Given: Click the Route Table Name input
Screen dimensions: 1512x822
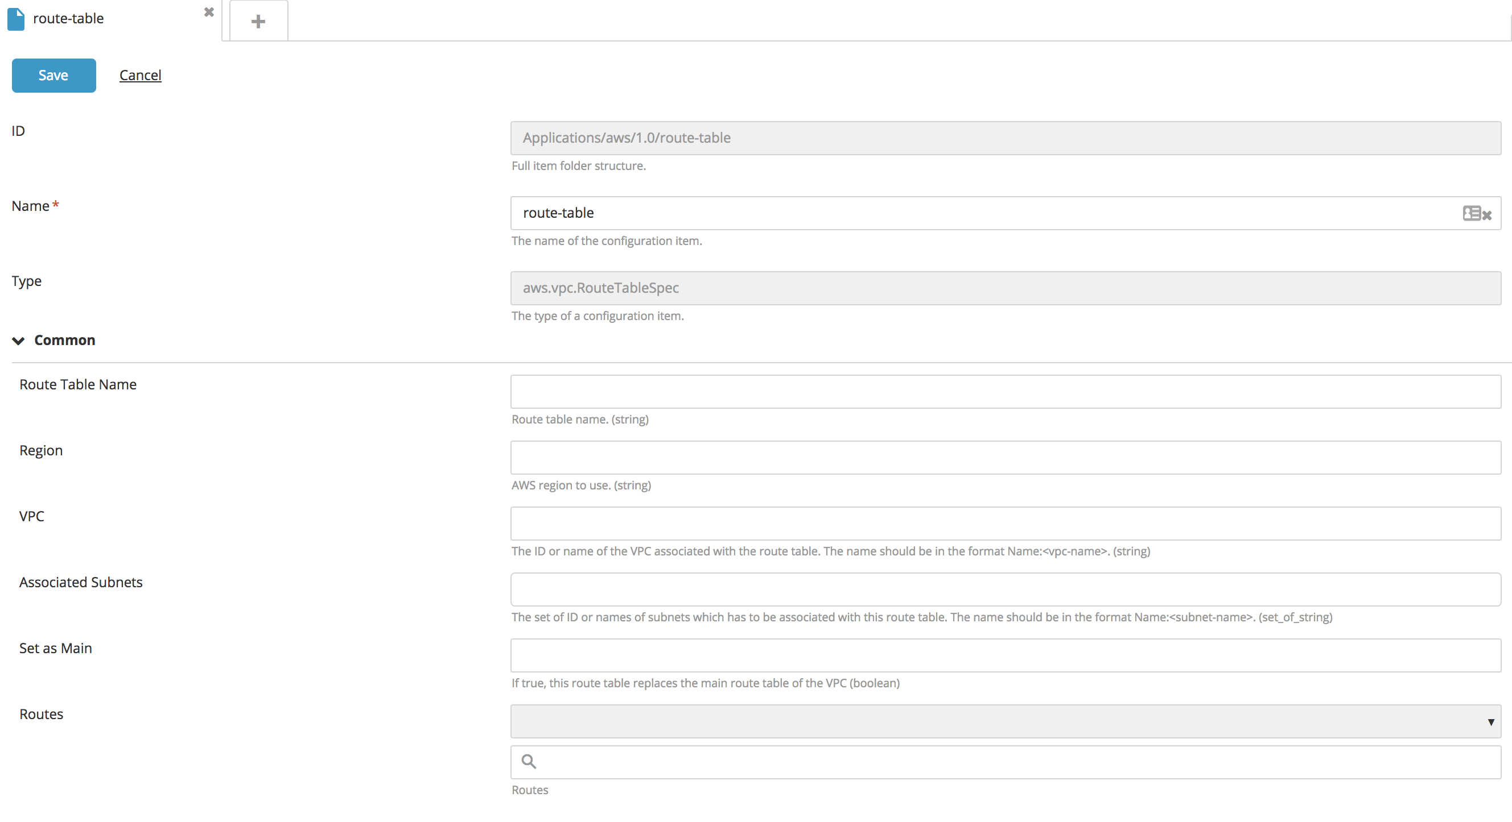Looking at the screenshot, I should tap(1005, 392).
